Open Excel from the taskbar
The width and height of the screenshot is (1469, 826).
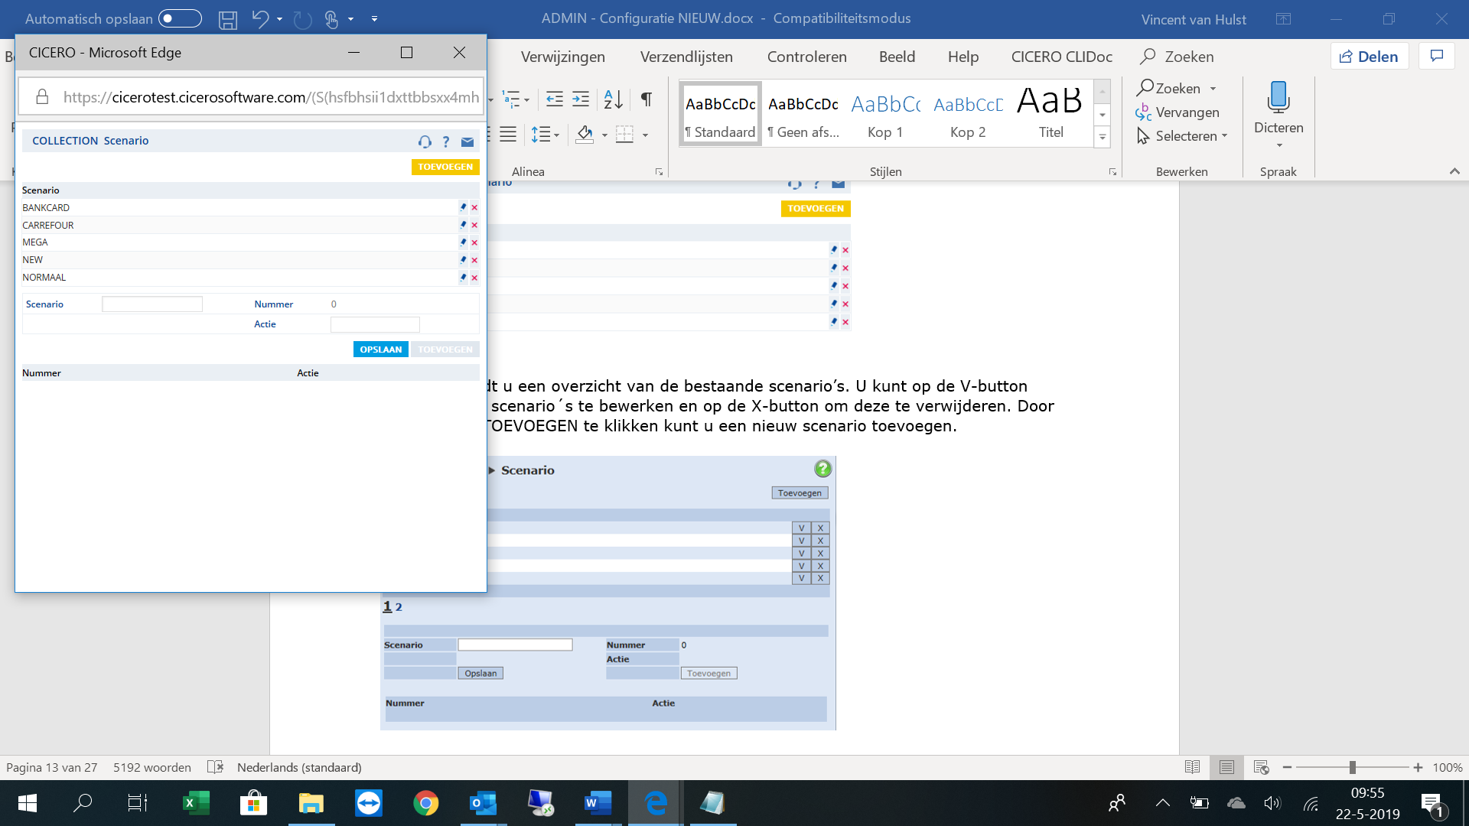196,803
